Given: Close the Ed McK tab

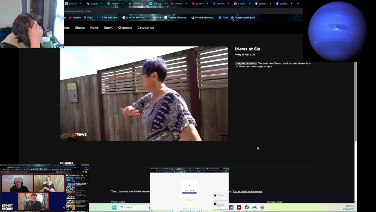Looking at the screenshot, I should click(207, 4).
